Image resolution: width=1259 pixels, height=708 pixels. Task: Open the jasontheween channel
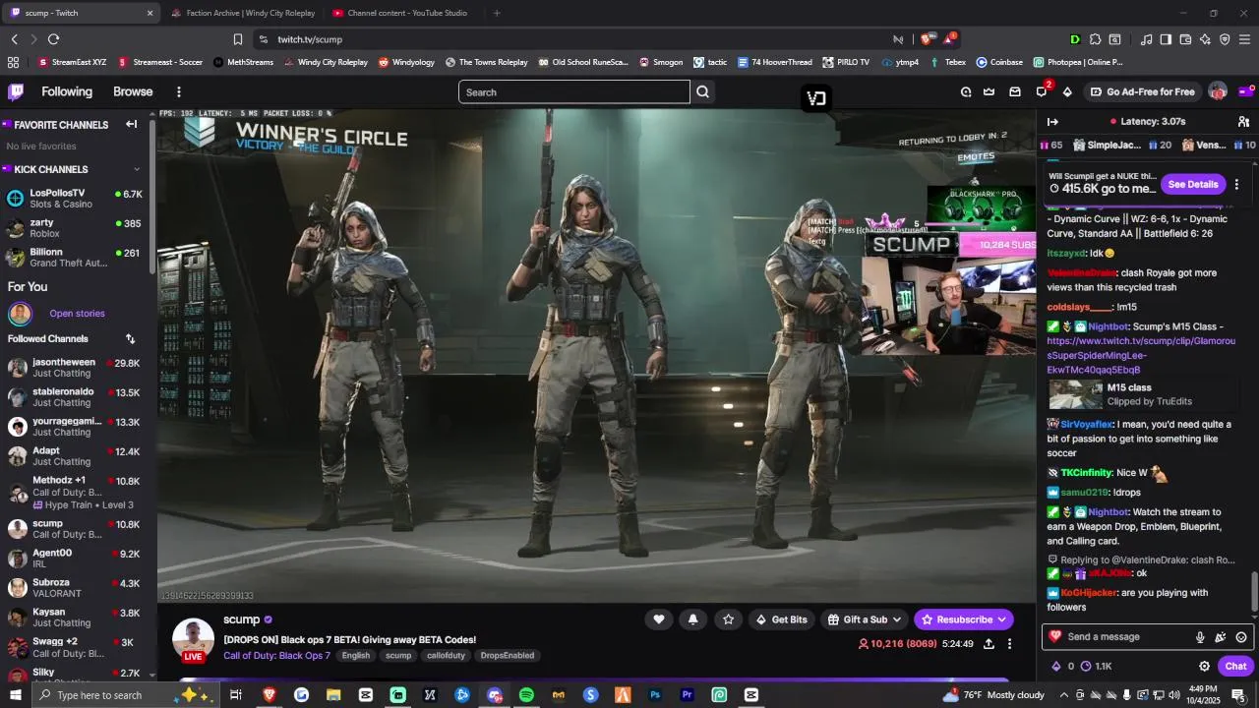pyautogui.click(x=74, y=368)
